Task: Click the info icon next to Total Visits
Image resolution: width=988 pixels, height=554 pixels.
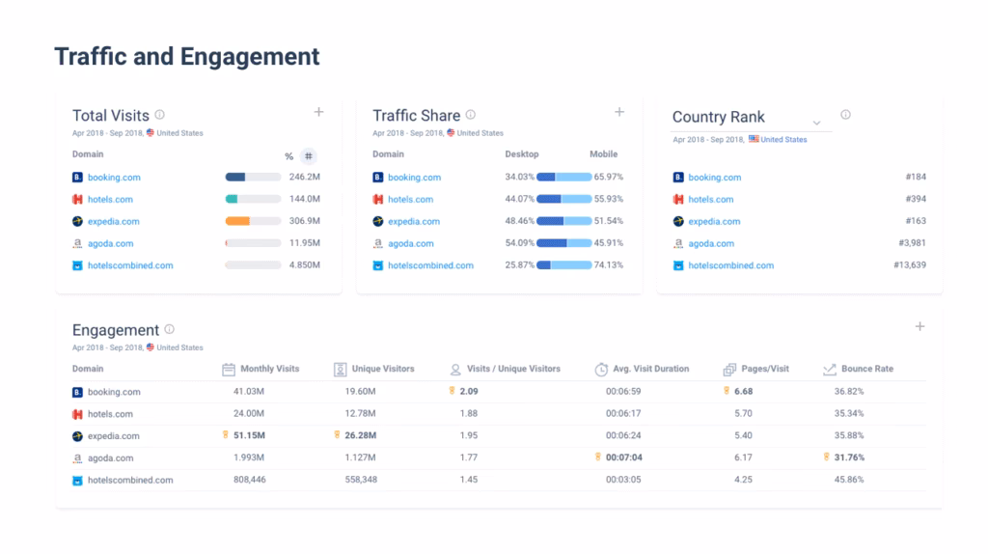Action: point(160,114)
